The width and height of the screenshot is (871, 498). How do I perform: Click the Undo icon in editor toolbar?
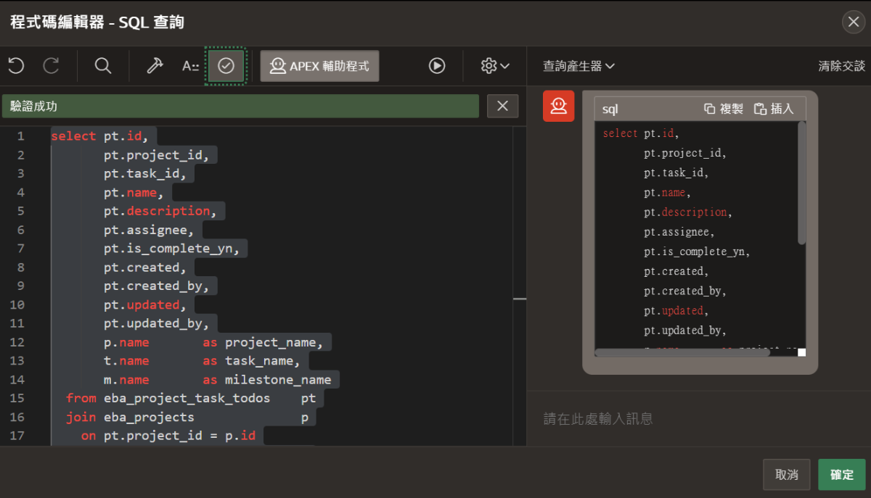pyautogui.click(x=16, y=66)
